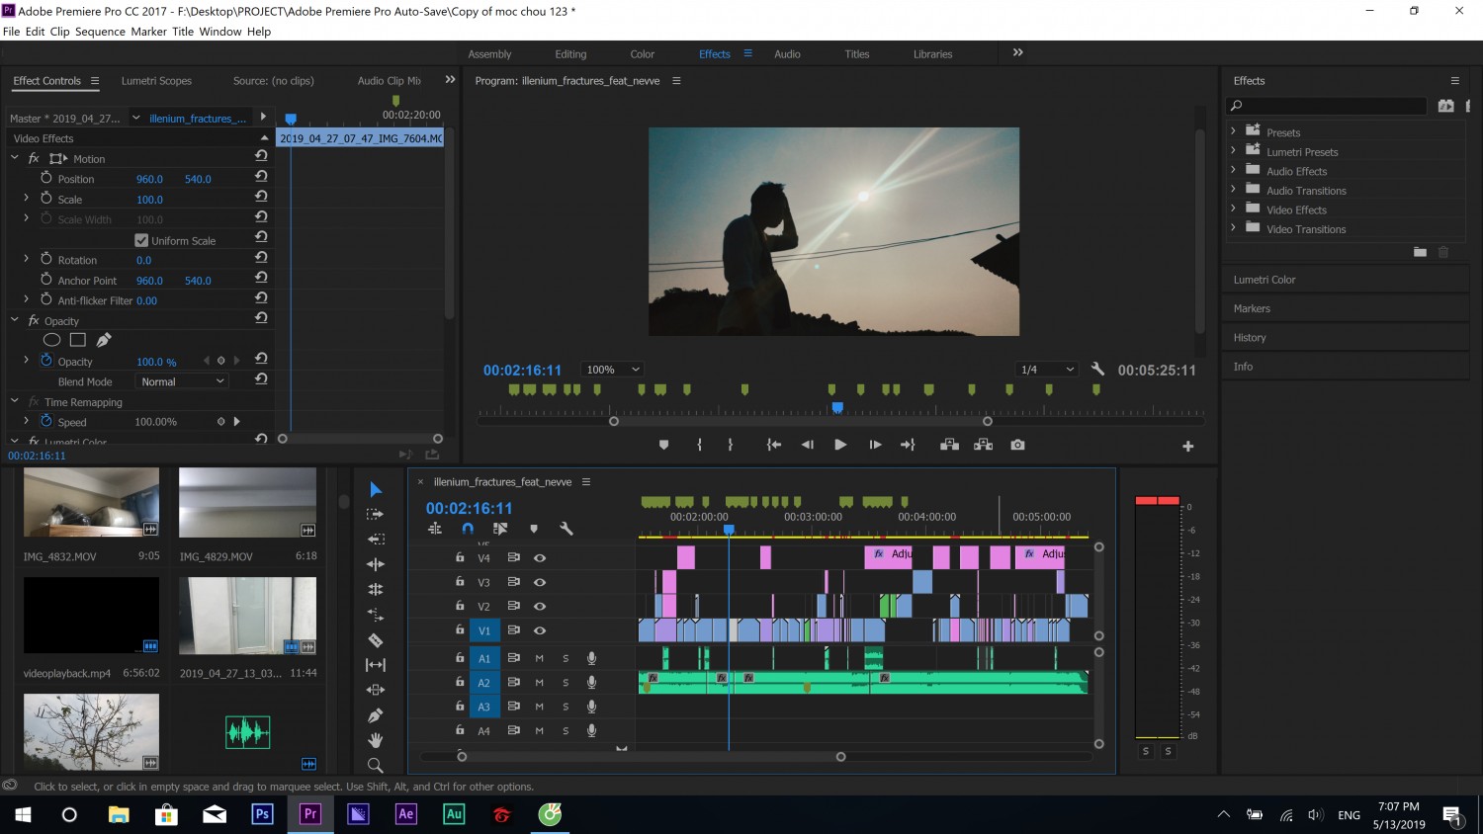
Task: Select the Slip tool
Action: (x=376, y=665)
